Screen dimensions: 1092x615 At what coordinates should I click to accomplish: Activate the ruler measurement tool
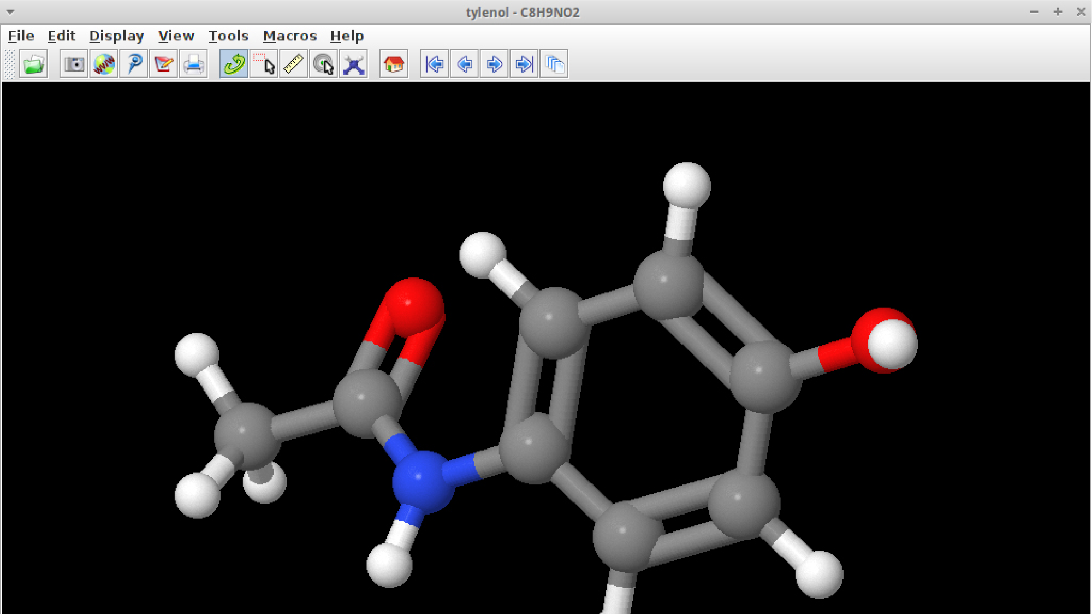point(294,64)
